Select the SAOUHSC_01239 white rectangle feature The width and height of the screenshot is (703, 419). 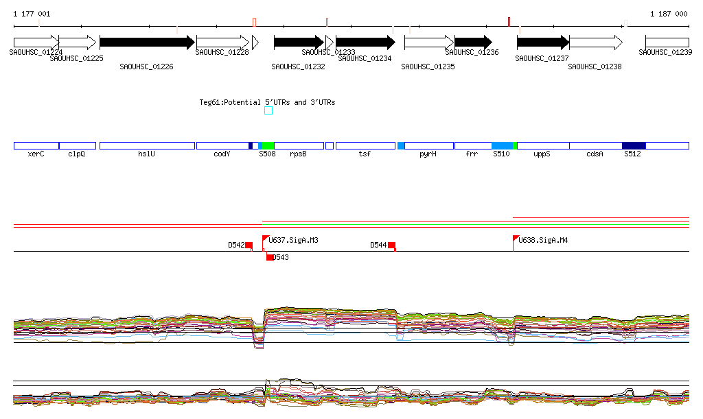[x=667, y=43]
